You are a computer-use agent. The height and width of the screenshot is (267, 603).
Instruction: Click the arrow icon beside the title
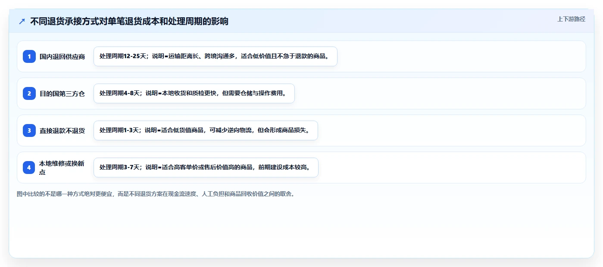(22, 21)
